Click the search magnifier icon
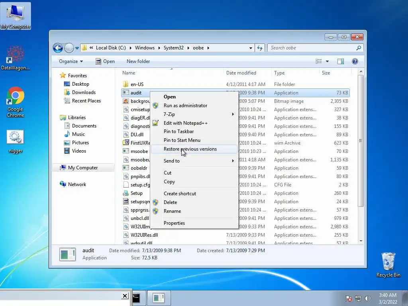The image size is (408, 306). (x=359, y=48)
